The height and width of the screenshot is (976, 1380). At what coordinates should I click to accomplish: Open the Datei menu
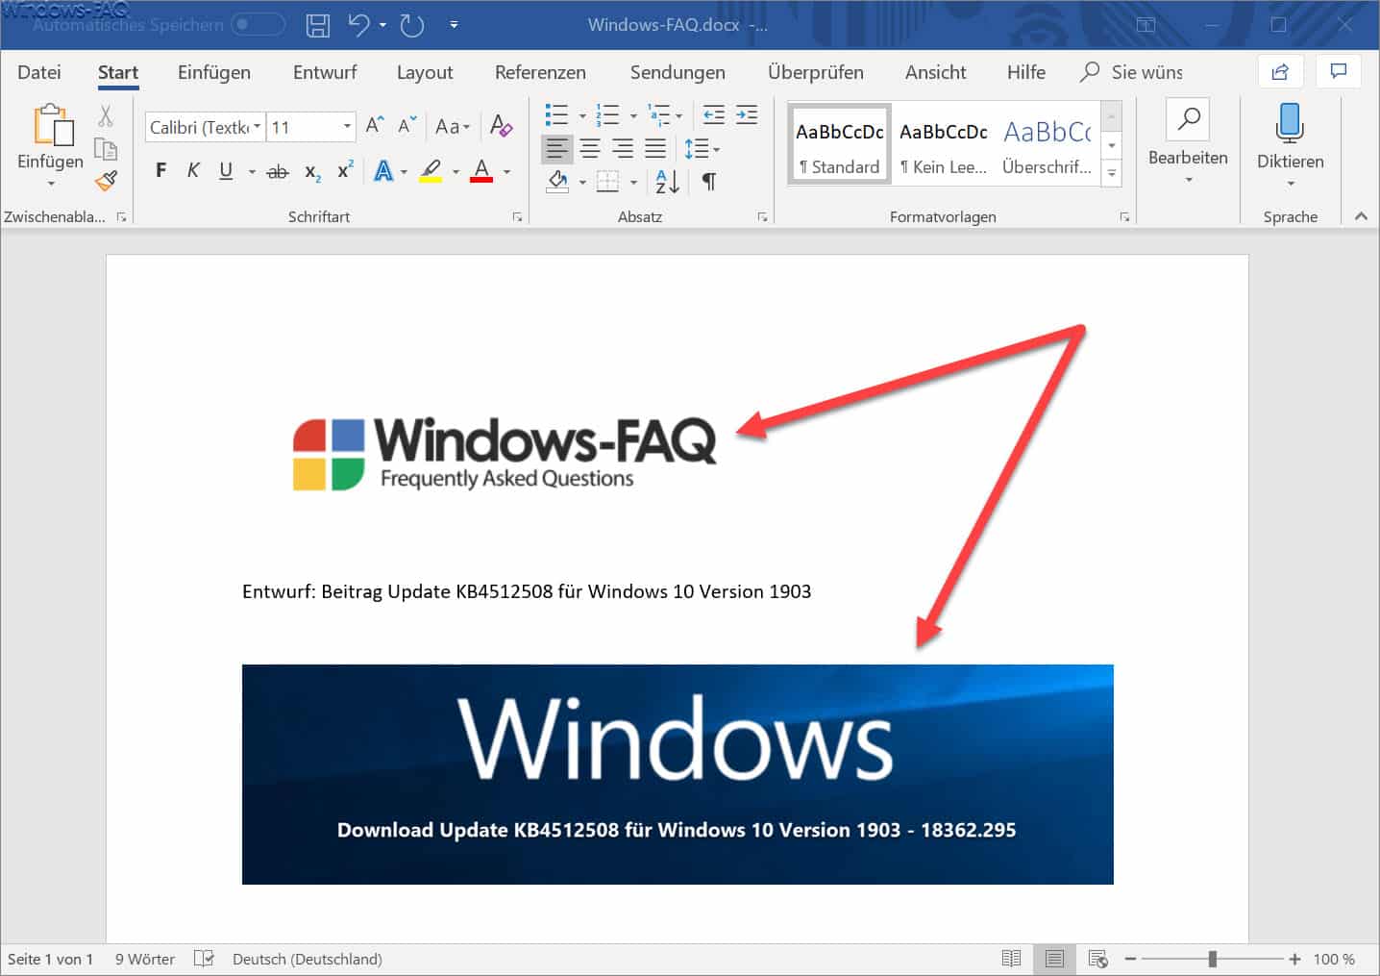pos(39,72)
